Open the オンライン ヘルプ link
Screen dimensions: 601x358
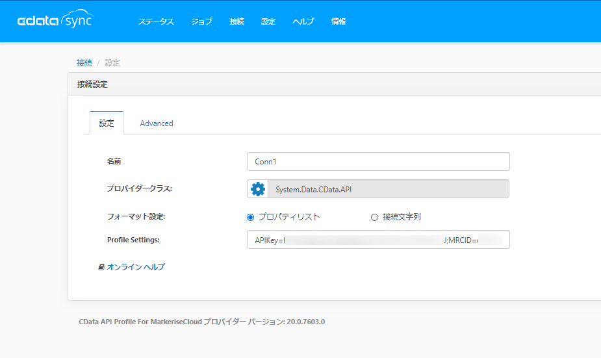click(x=135, y=267)
